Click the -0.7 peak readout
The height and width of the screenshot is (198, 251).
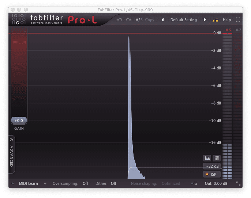coord(237,30)
